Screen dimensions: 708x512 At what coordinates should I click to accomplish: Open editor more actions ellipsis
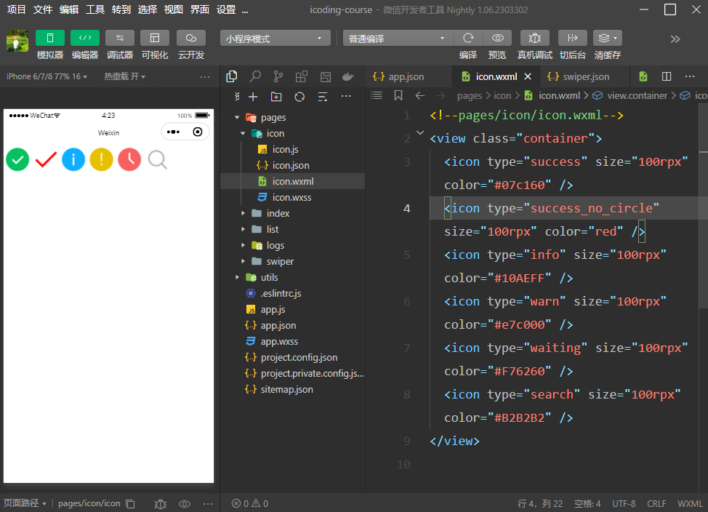pos(690,76)
